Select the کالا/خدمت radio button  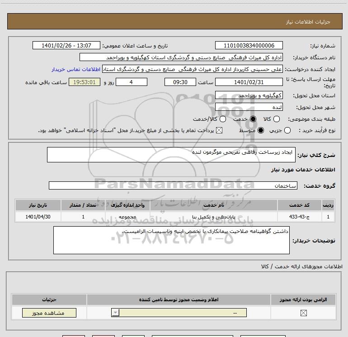click(223, 119)
